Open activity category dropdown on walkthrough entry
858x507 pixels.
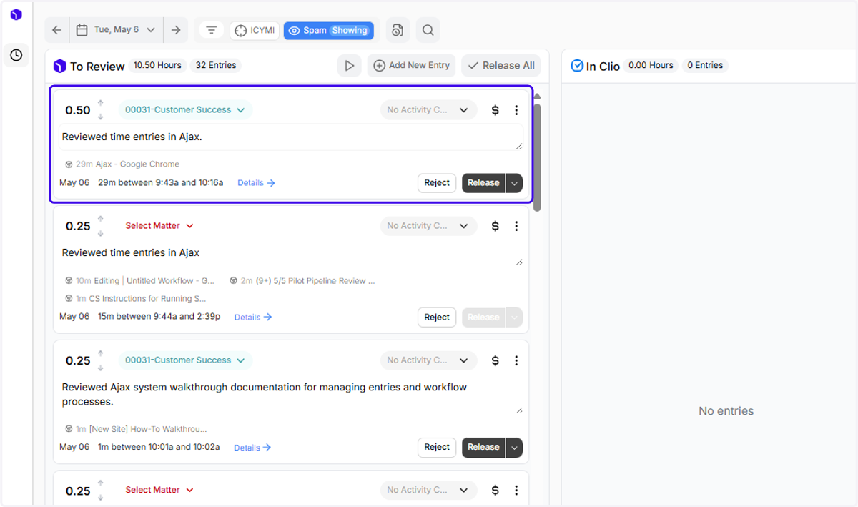pos(428,360)
